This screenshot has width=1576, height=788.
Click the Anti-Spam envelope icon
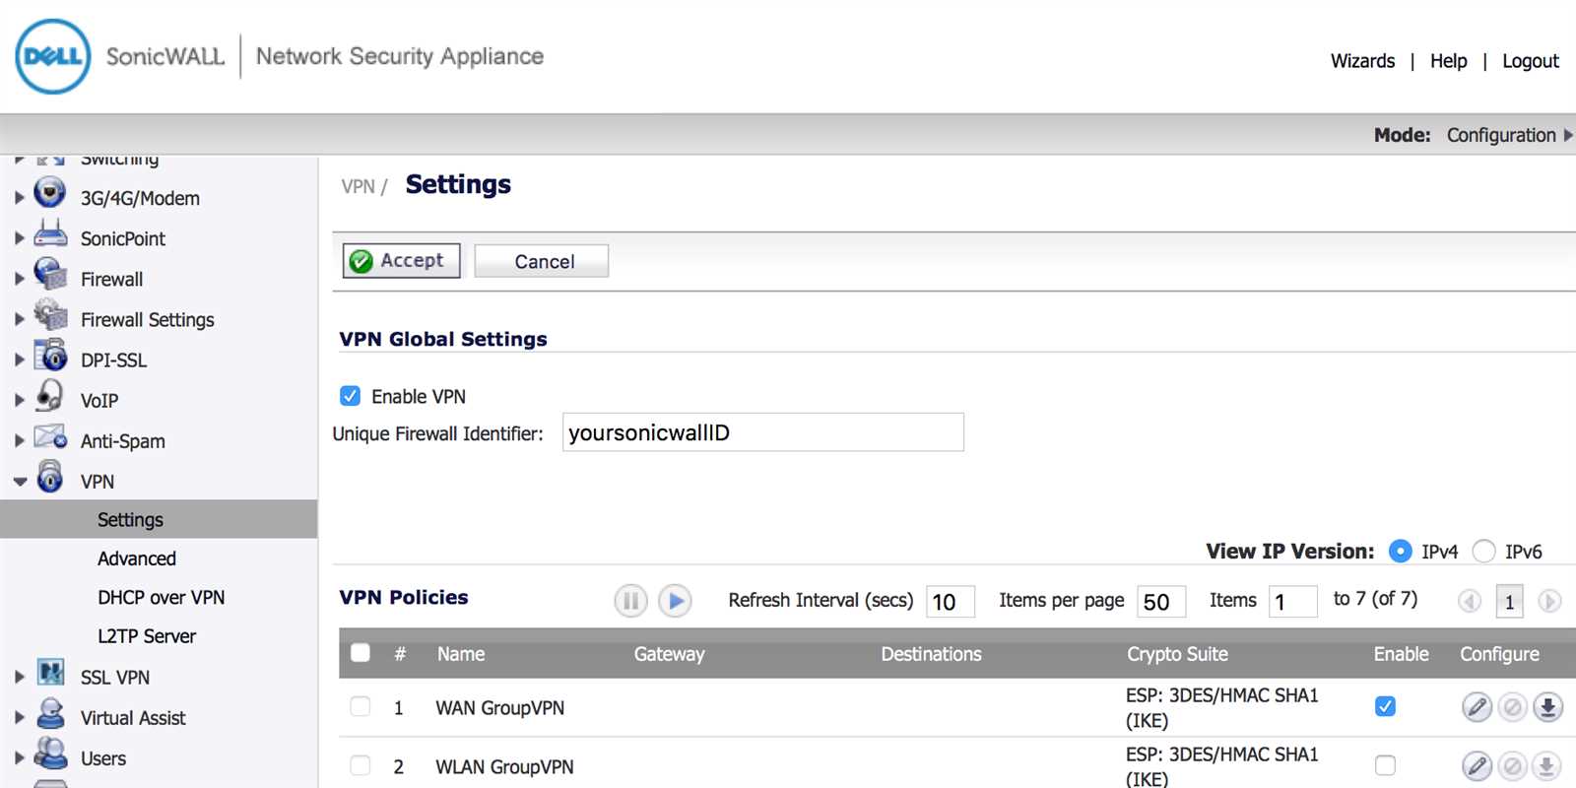point(50,436)
